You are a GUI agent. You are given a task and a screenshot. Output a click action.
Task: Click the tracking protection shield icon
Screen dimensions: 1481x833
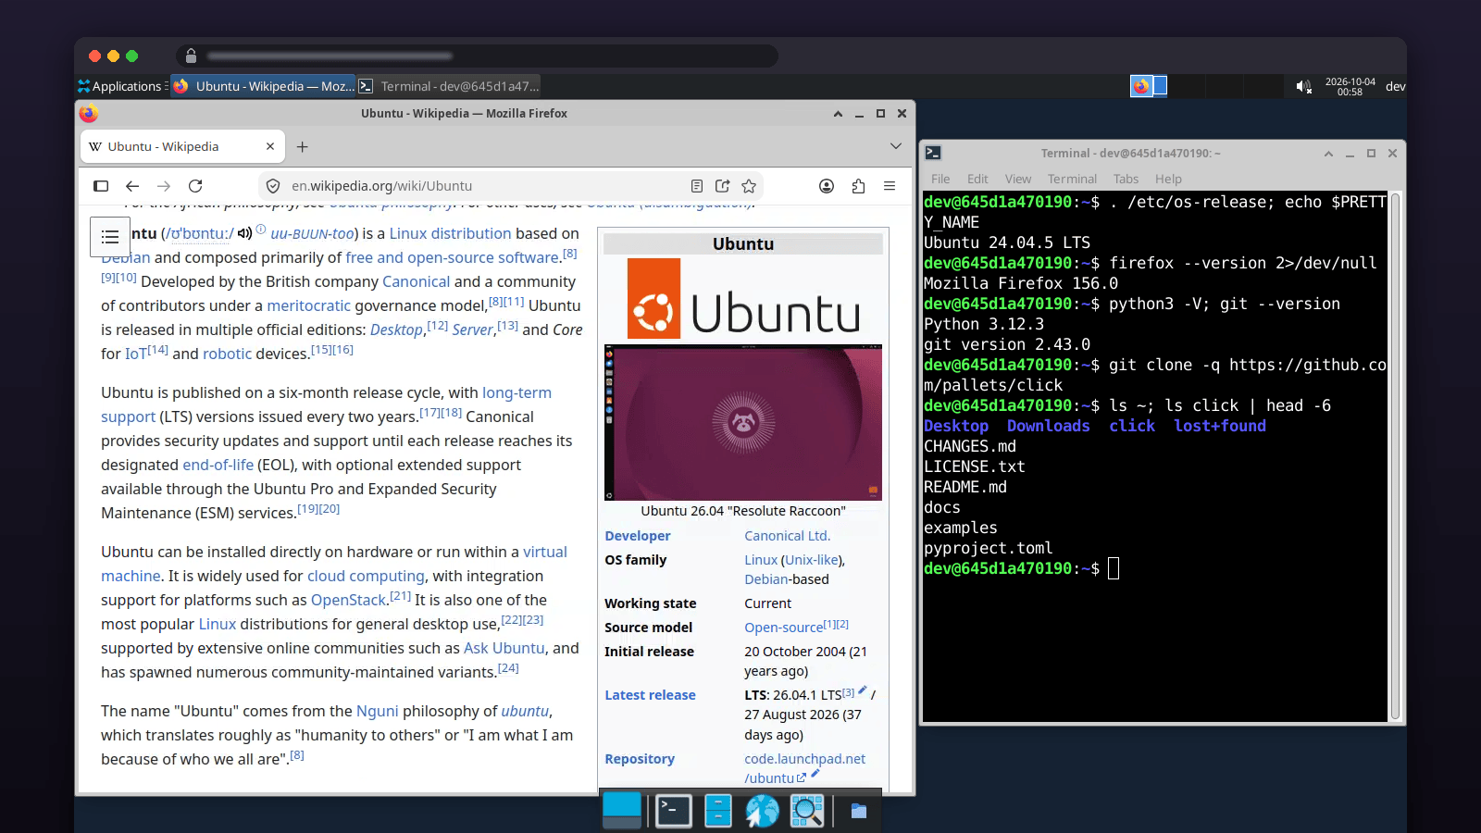(x=273, y=186)
